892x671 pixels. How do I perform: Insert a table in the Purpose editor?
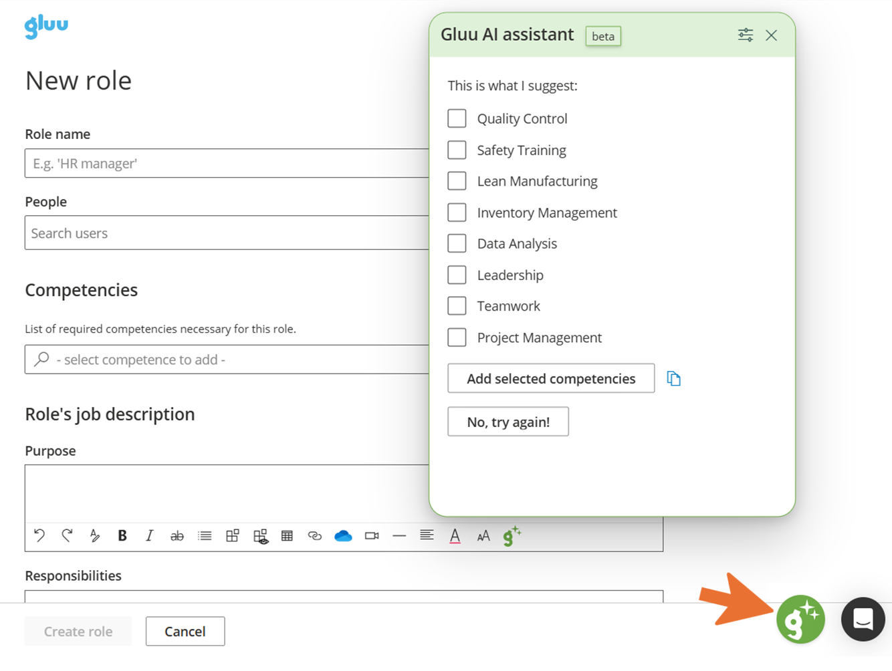pos(287,535)
